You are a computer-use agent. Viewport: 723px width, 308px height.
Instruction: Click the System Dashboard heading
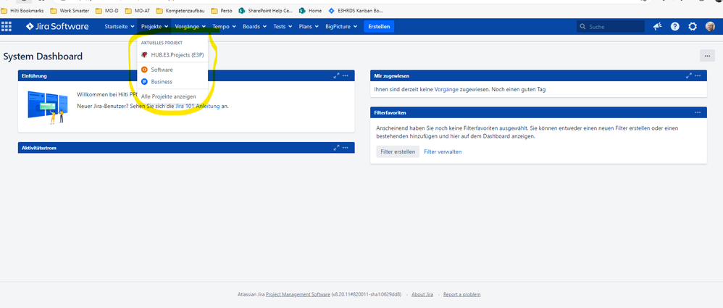[x=43, y=57]
